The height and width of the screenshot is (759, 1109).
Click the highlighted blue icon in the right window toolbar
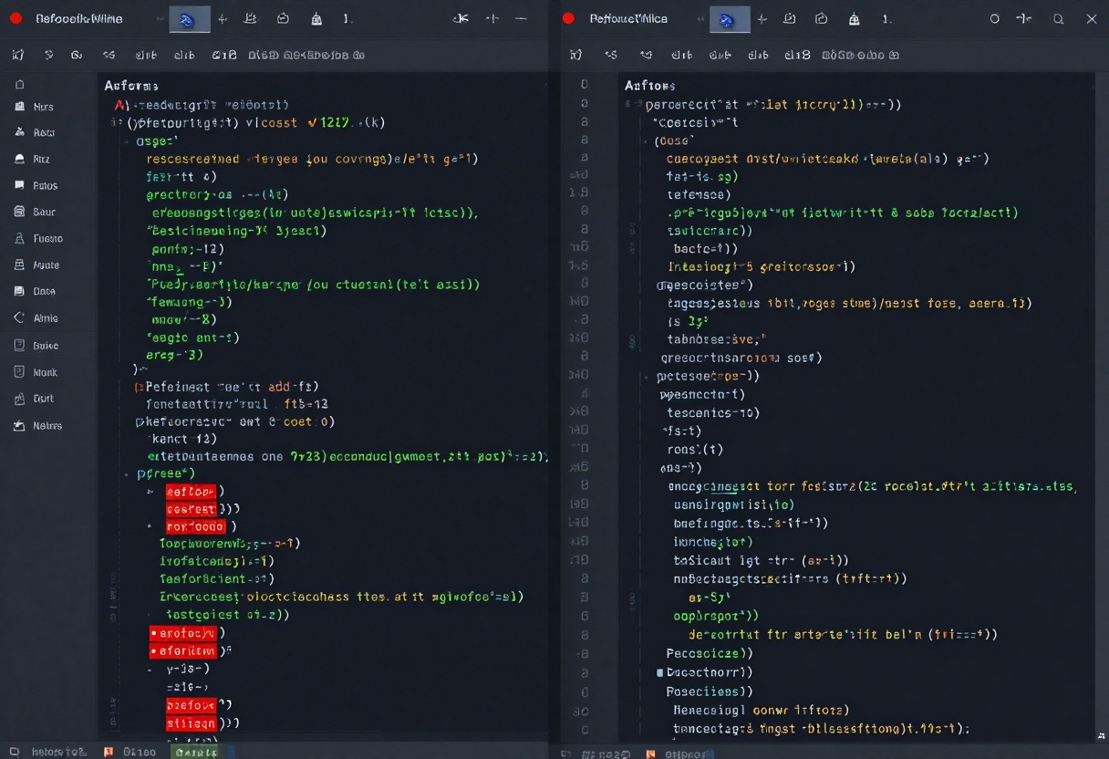pos(730,19)
